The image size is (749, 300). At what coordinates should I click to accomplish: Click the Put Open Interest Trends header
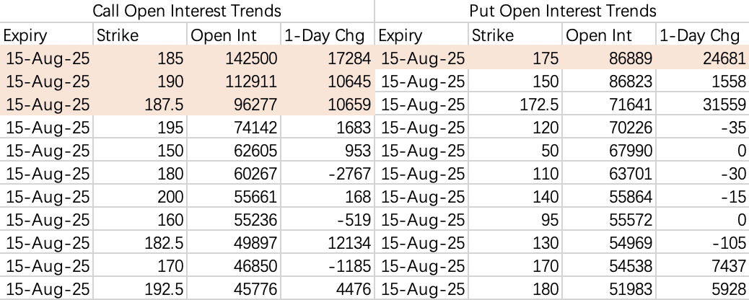(x=561, y=12)
